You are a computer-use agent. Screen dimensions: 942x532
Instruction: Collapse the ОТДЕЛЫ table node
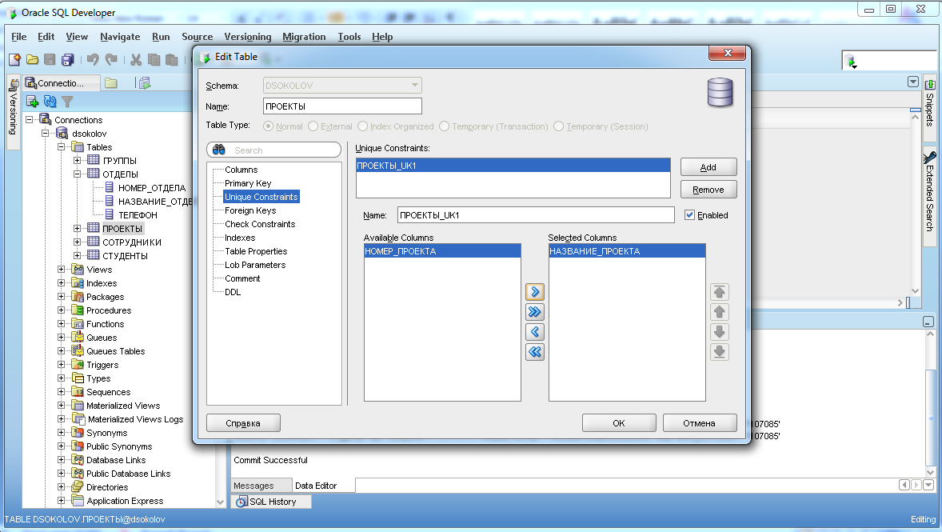coord(77,174)
